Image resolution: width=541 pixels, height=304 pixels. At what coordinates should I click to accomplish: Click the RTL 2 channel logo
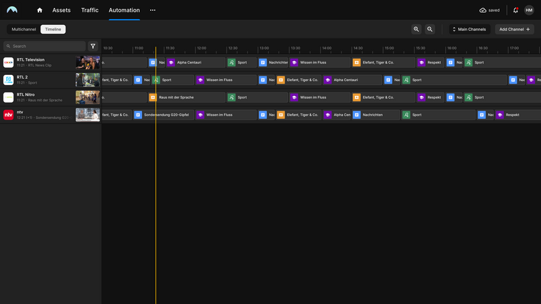[x=8, y=80]
